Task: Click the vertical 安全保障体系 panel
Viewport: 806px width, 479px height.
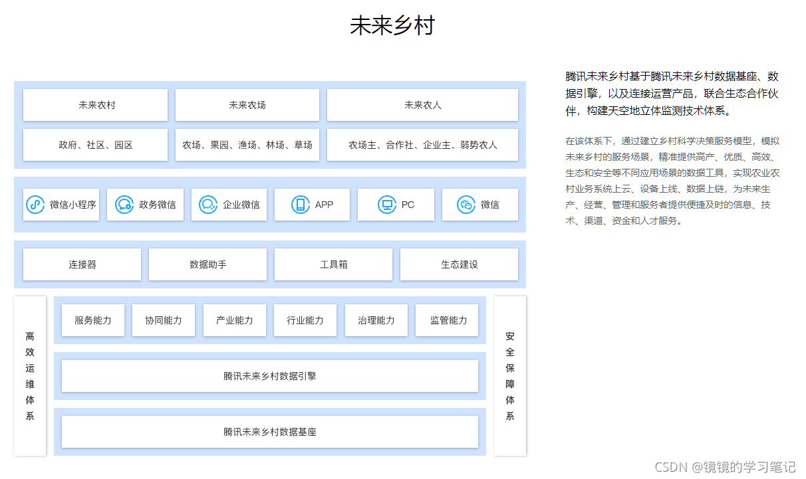Action: click(x=510, y=376)
